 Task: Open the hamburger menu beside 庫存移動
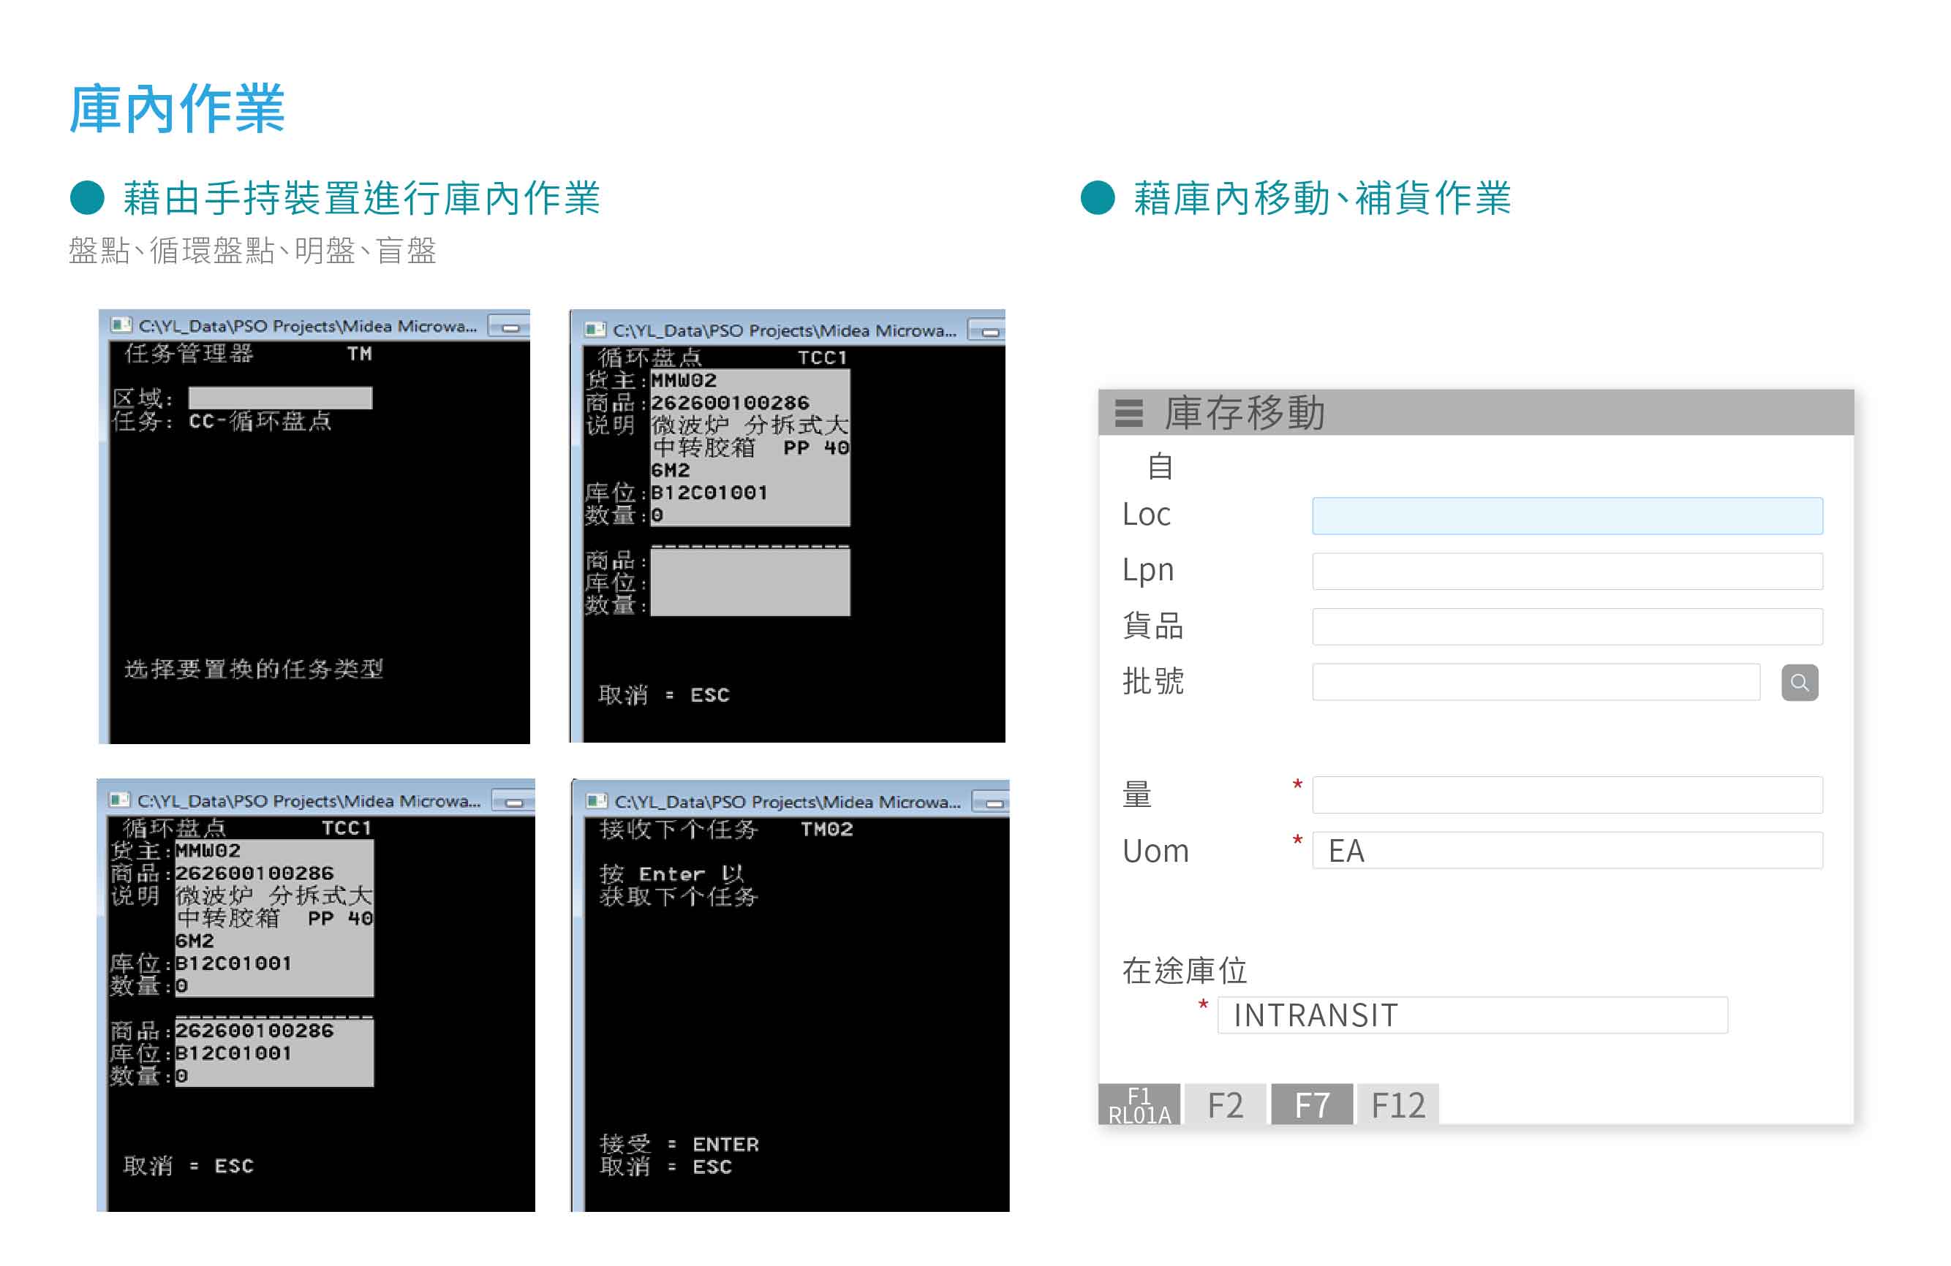[1129, 413]
